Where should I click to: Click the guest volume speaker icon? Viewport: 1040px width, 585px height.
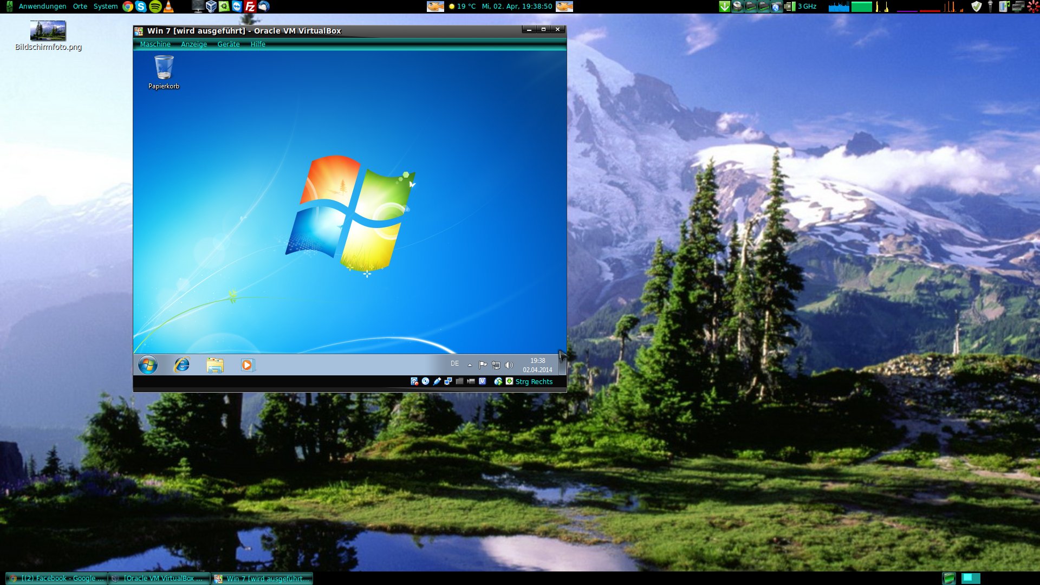tap(509, 365)
